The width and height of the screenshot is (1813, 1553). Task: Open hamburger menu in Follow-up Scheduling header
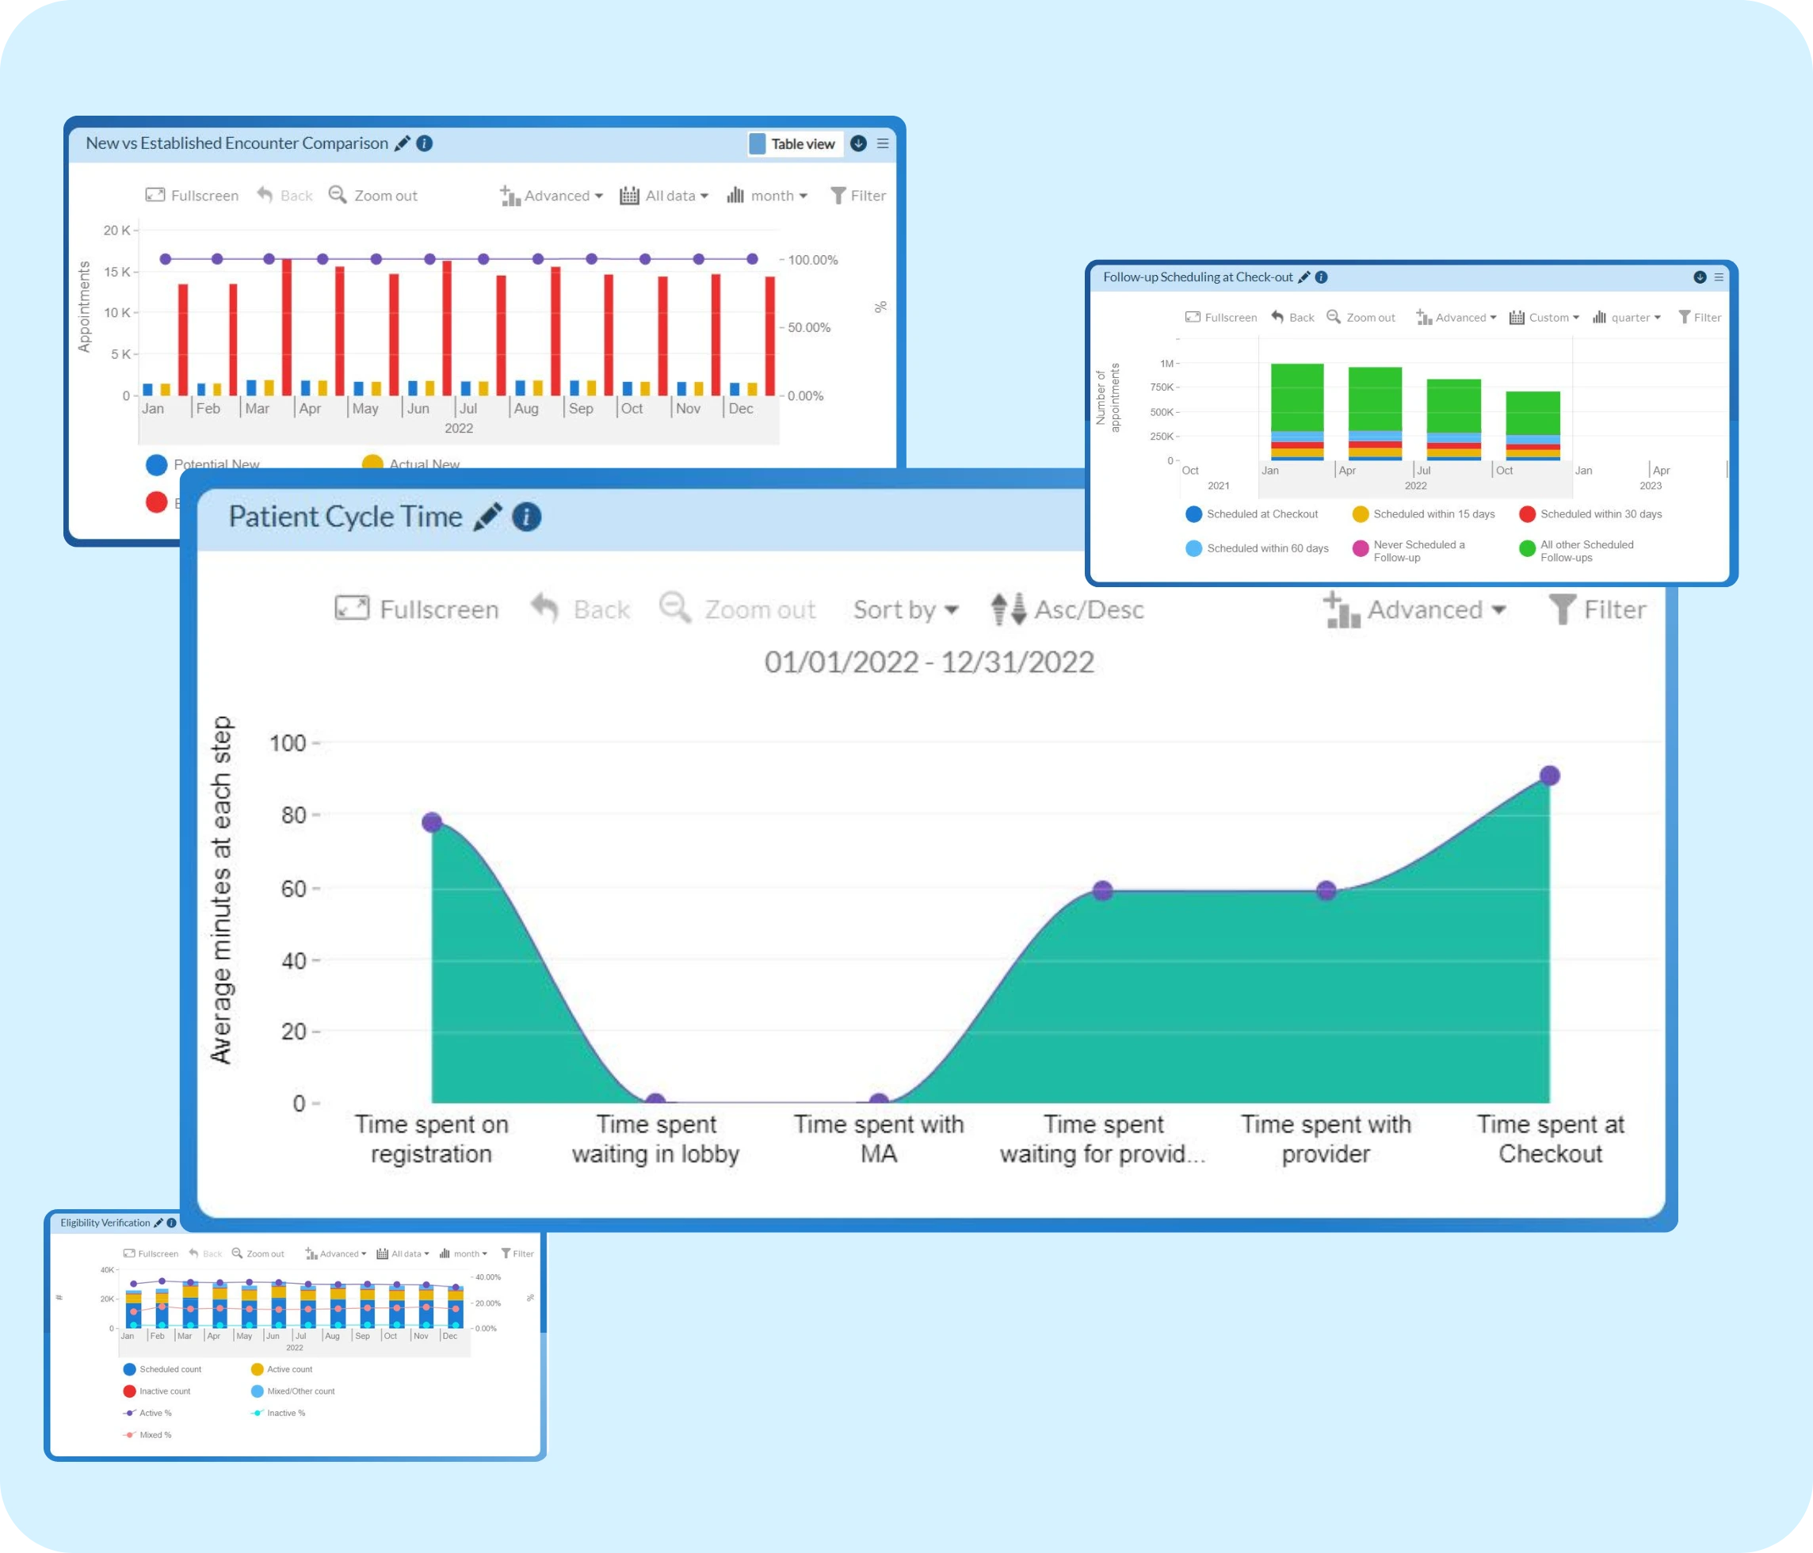pos(1719,277)
